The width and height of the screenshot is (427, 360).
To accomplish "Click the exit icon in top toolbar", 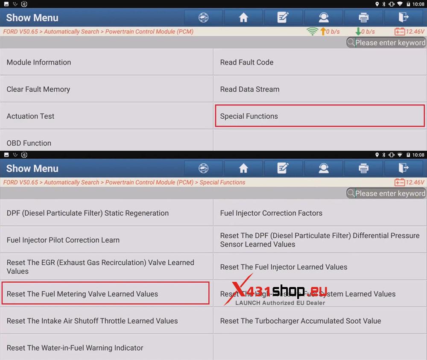I will coord(404,18).
